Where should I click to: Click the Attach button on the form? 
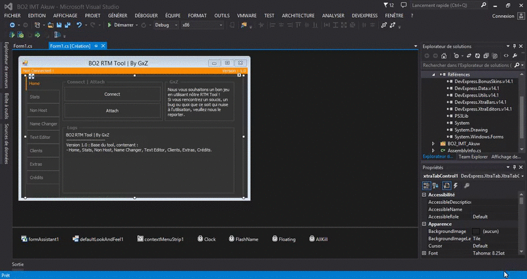point(112,111)
